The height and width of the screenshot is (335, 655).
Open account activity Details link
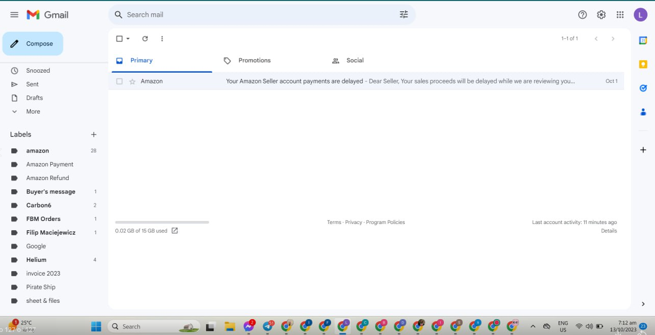(x=609, y=231)
